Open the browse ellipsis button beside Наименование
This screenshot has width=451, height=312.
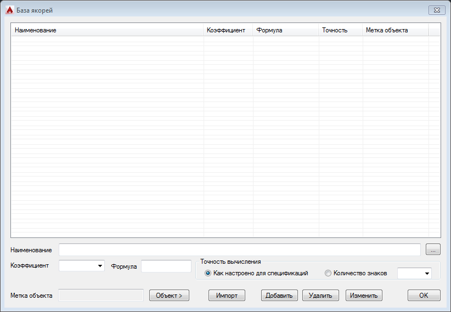(433, 249)
